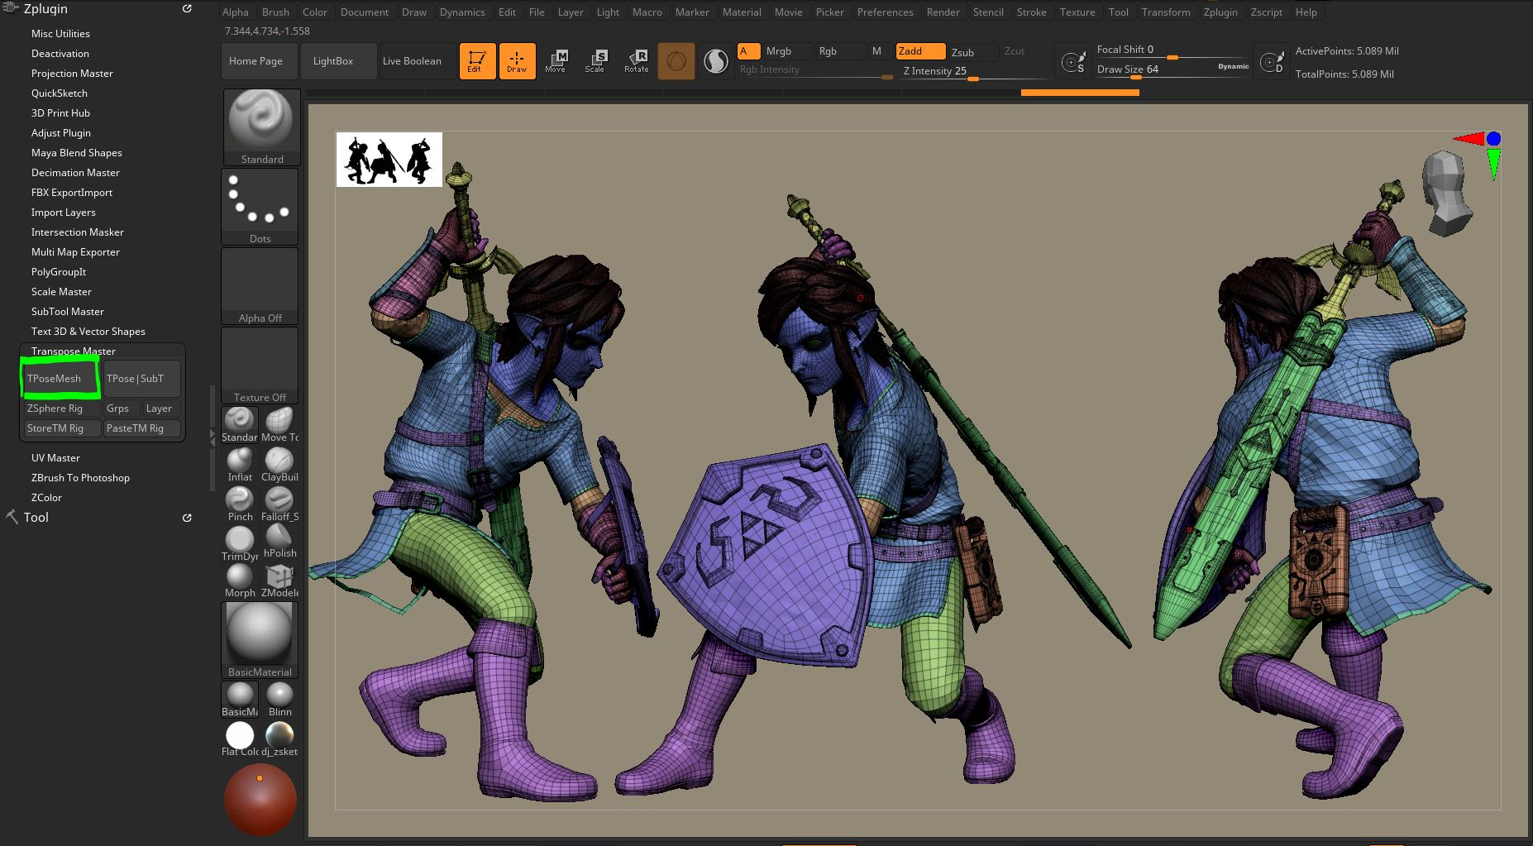
Task: Click the StoreTM Rig button
Action: click(x=62, y=428)
